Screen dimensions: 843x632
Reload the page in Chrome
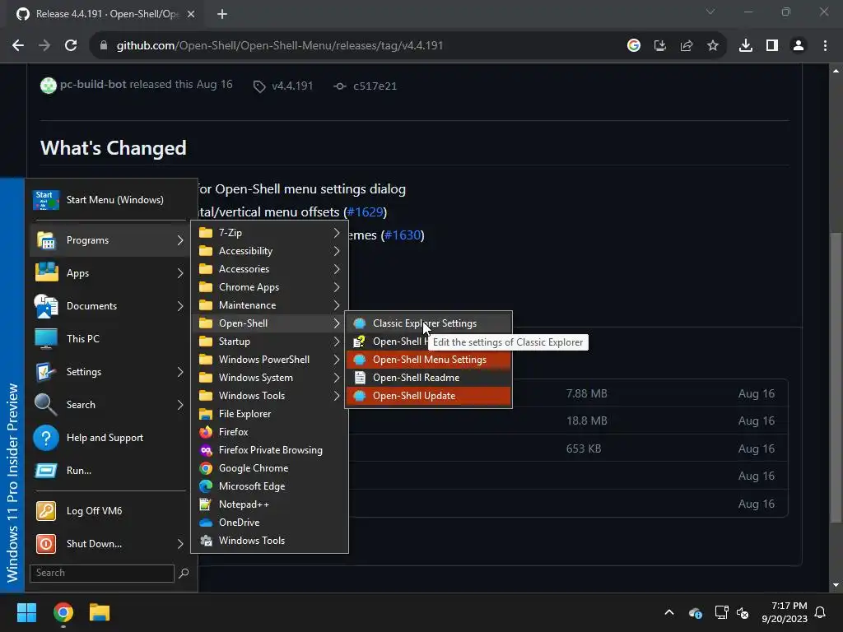[x=71, y=46]
